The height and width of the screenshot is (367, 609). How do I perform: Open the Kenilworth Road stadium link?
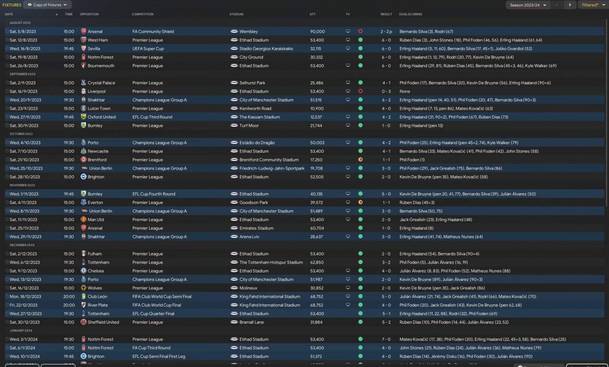pyautogui.click(x=255, y=108)
